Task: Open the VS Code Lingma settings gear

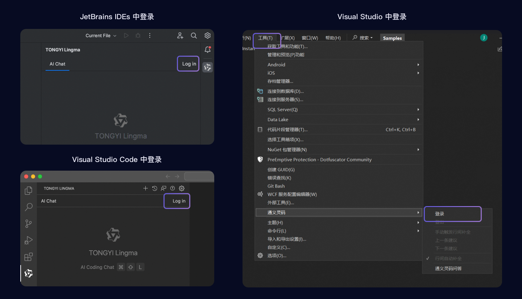Action: pyautogui.click(x=182, y=188)
